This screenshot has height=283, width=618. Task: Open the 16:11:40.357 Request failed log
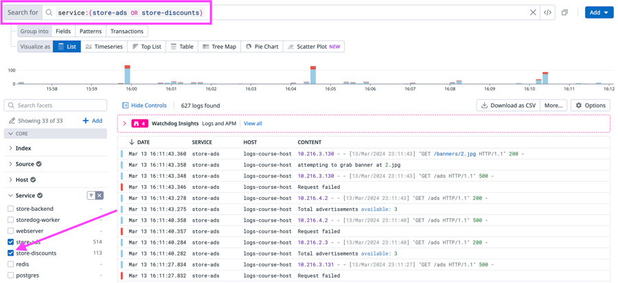click(x=363, y=231)
